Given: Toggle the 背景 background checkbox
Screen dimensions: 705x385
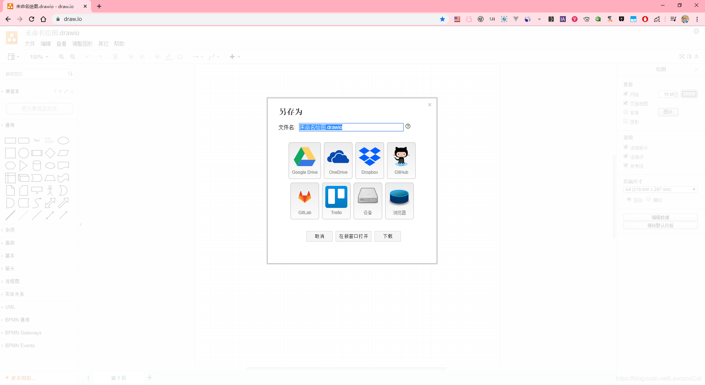Looking at the screenshot, I should [626, 112].
